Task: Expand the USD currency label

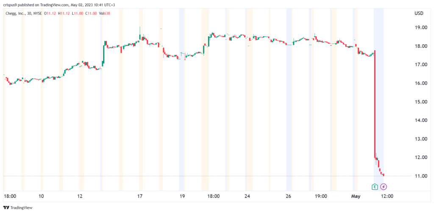Action: pyautogui.click(x=418, y=14)
